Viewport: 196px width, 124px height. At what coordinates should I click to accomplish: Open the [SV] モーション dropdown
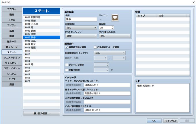tap(81, 36)
